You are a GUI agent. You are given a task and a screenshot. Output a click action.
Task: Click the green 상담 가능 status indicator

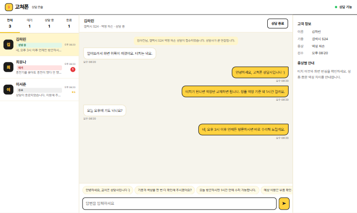343,7
